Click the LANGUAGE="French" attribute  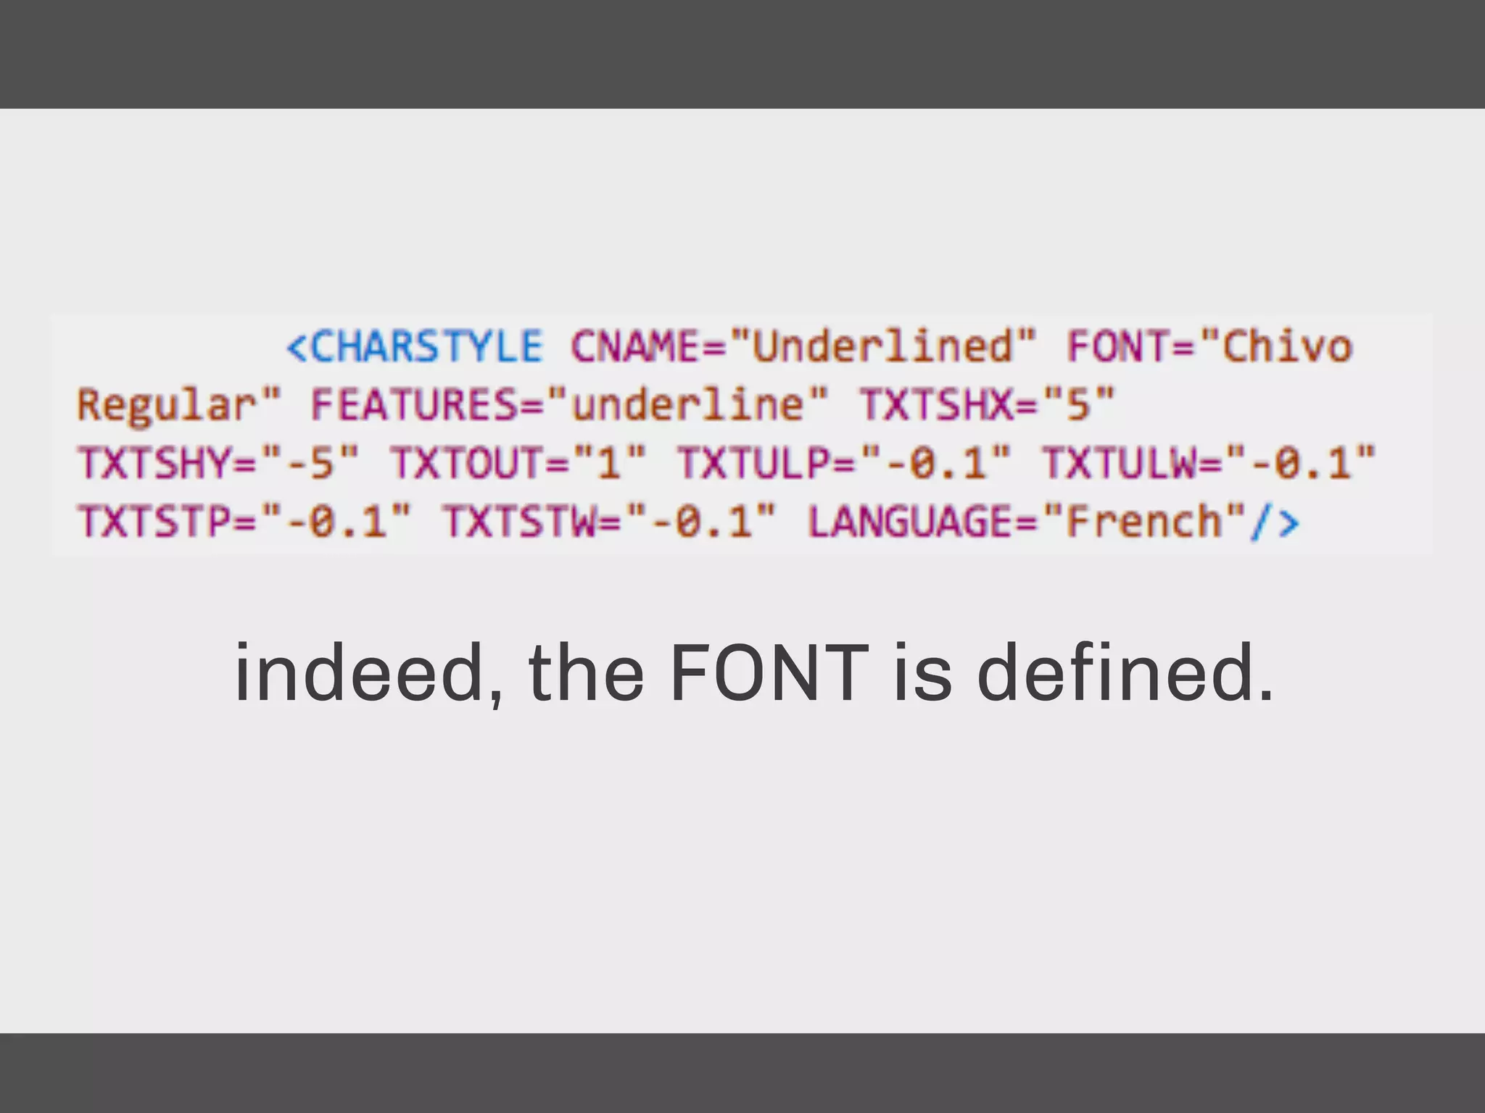(x=1027, y=521)
